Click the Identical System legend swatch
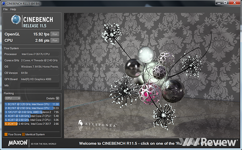Screen dimensions: 242x150 23,134
